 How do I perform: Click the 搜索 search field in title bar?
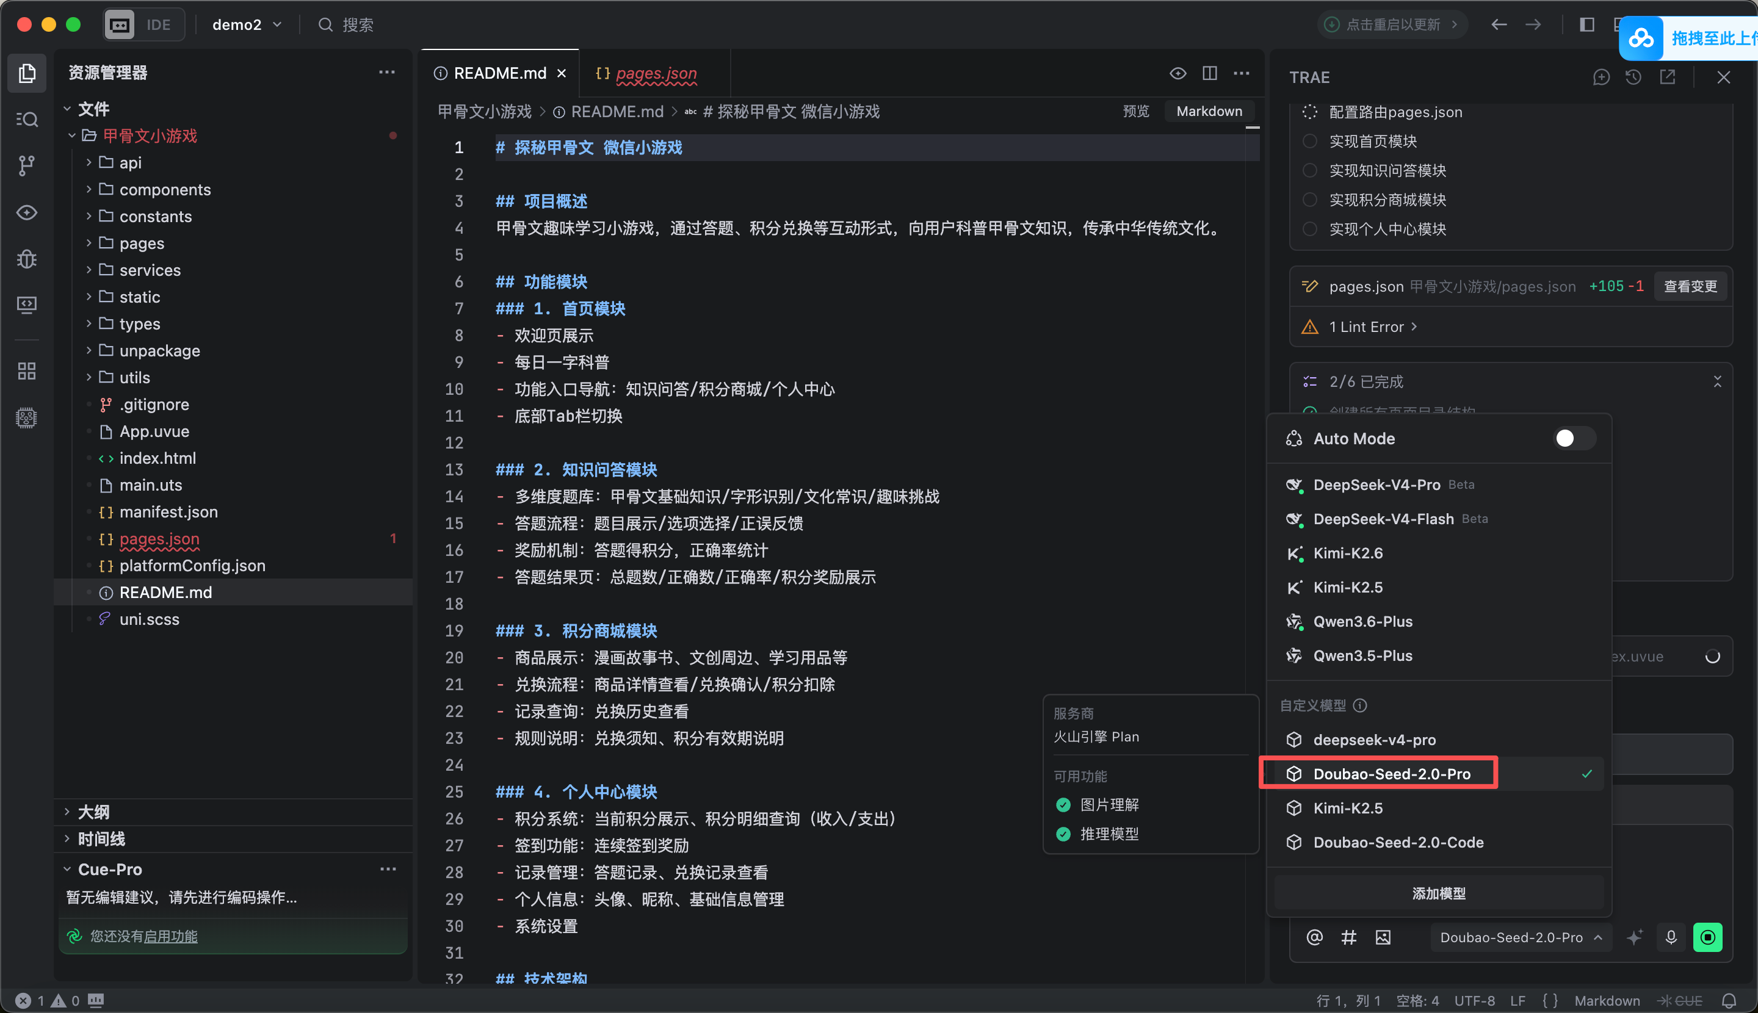(x=346, y=25)
